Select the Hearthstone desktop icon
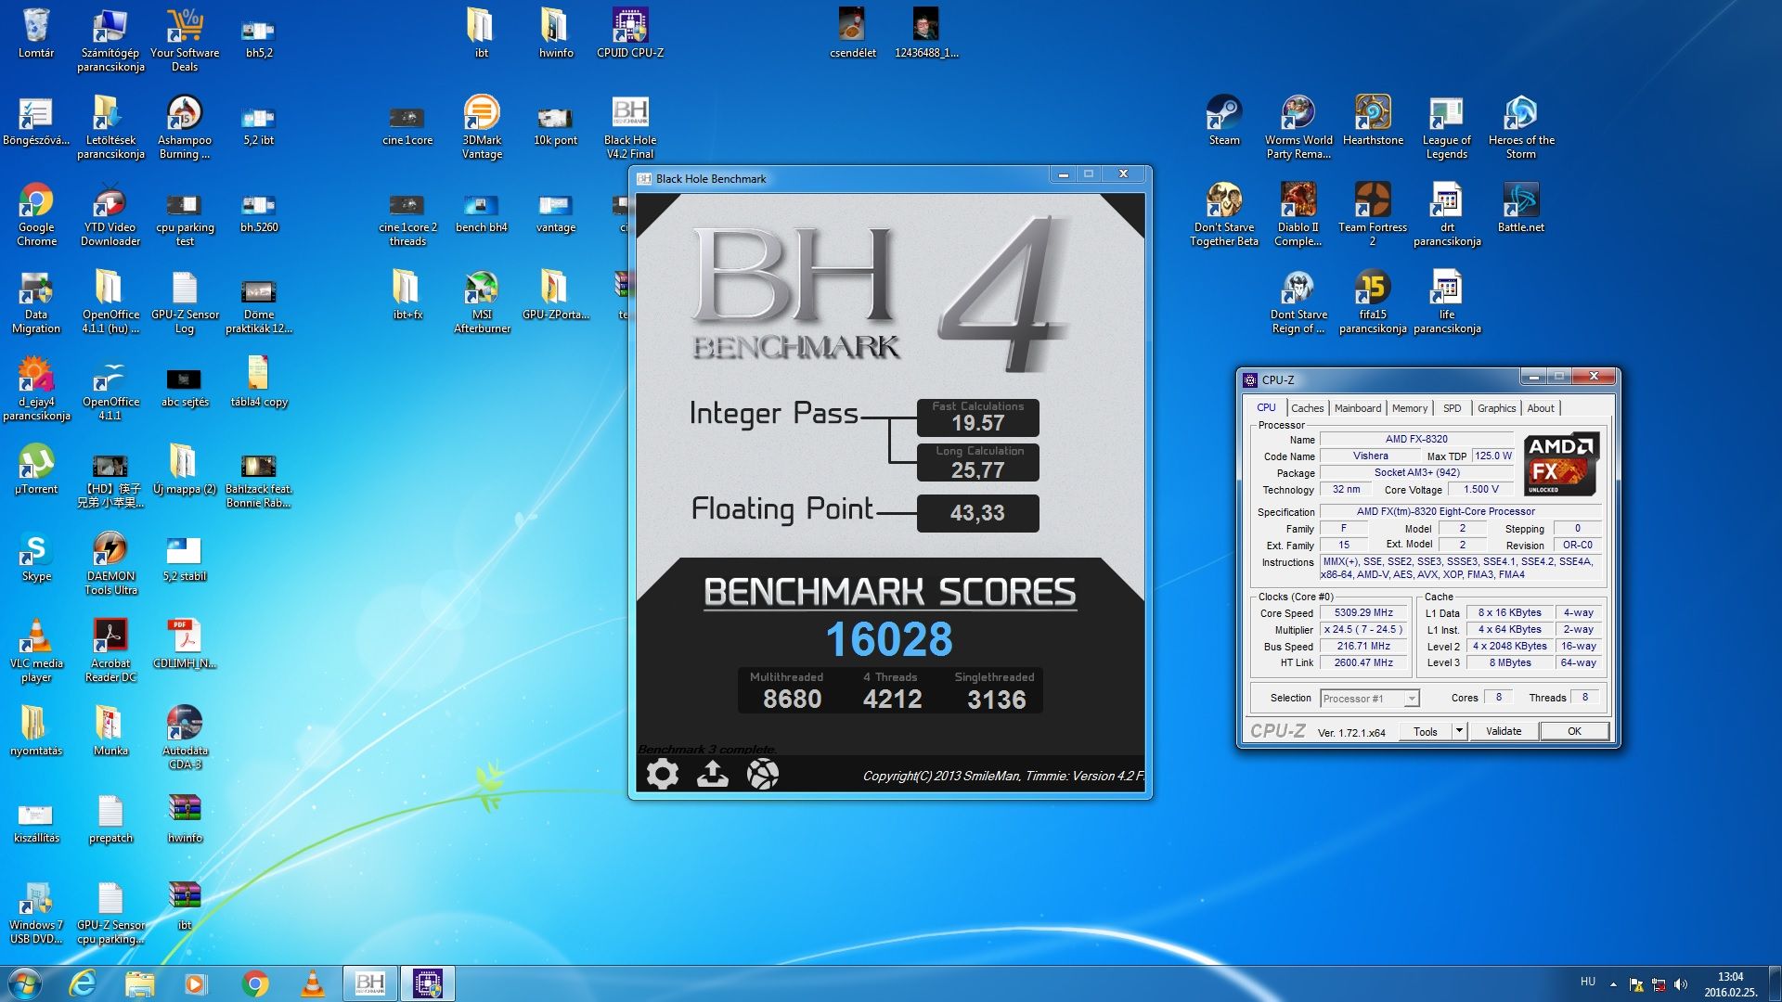Viewport: 1782px width, 1002px height. pos(1372,121)
